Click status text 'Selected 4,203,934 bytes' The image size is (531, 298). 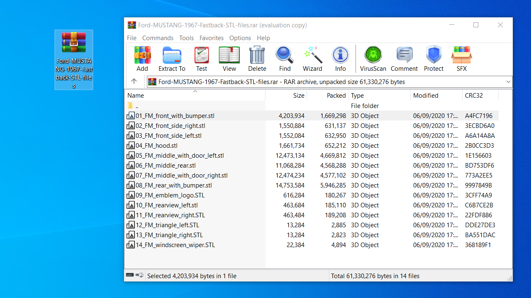(180, 276)
